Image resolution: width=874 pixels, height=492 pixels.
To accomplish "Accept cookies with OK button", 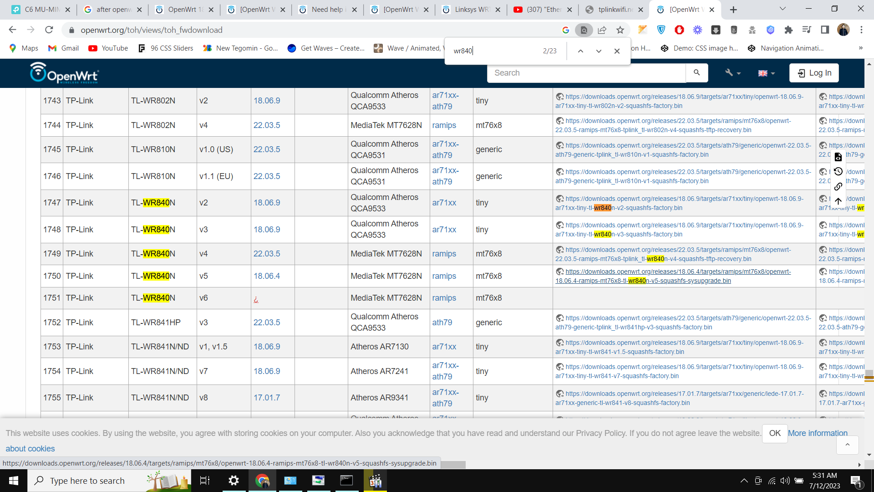I will [x=775, y=433].
